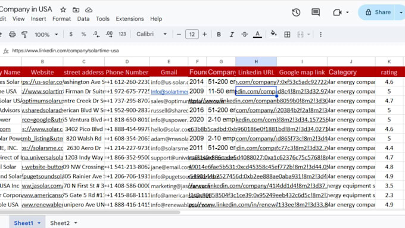Open the Tools menu
The width and height of the screenshot is (405, 228).
102,19
